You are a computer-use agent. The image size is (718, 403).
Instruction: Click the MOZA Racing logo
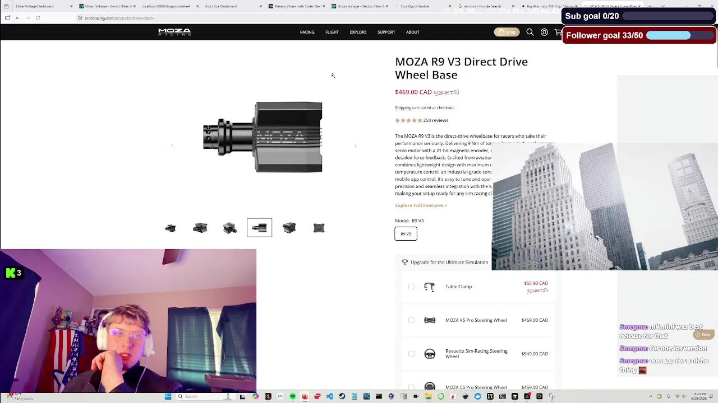click(x=174, y=32)
